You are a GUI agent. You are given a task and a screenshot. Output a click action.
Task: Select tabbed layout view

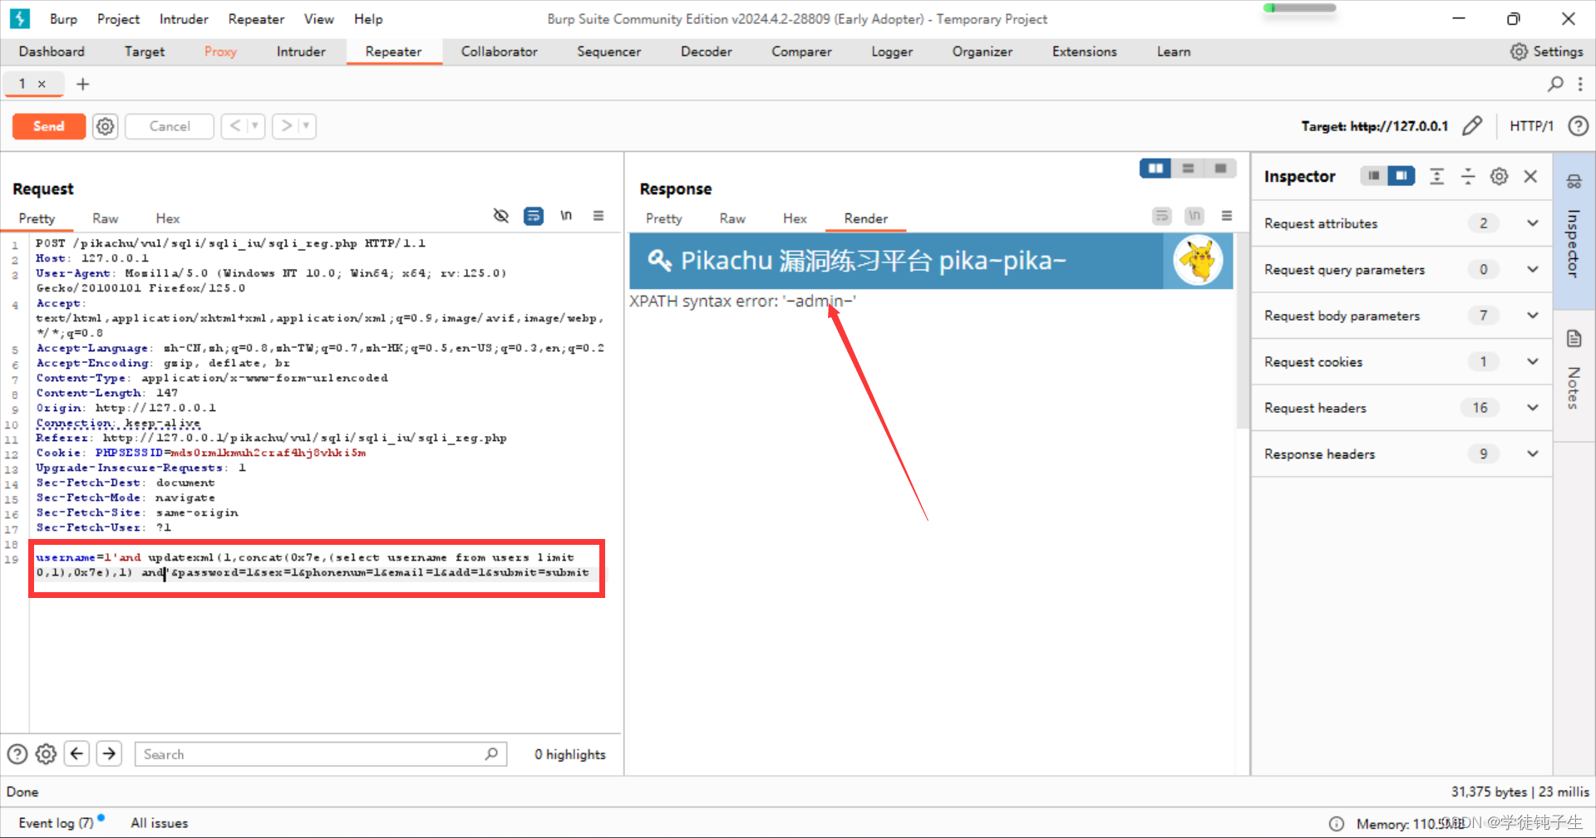[1220, 169]
